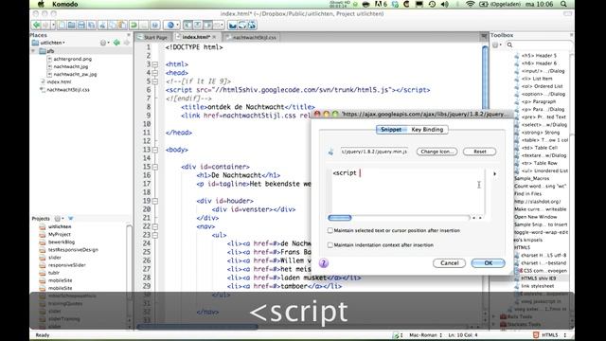Select responsiveSlider in Projects list

(x=66, y=265)
